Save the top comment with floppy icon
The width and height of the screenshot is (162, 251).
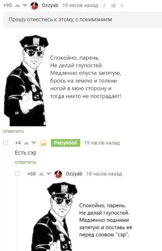point(113,5)
